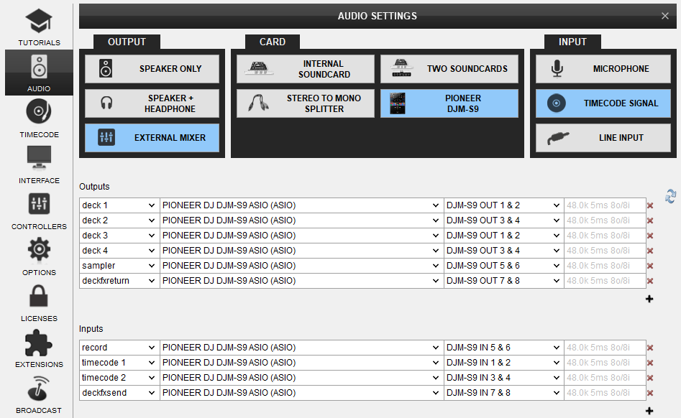Enable Line Input option
The image size is (681, 418).
click(x=603, y=138)
